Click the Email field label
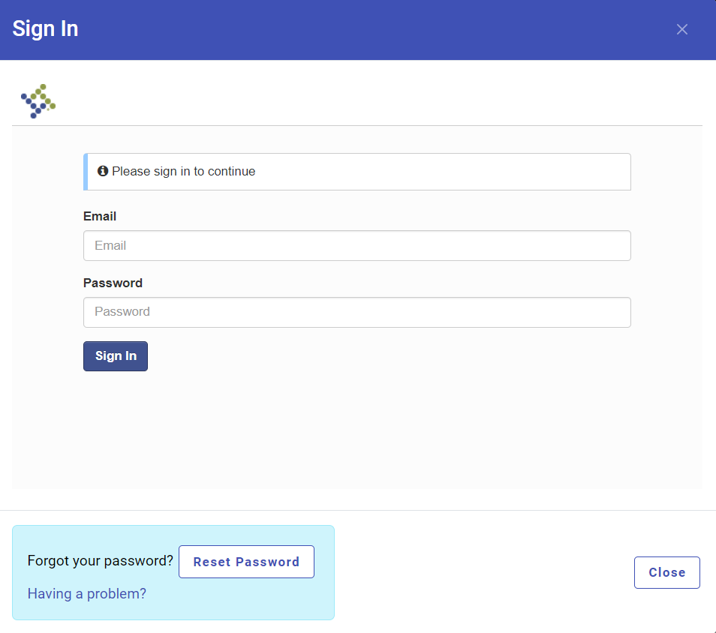The image size is (716, 633). [x=100, y=216]
